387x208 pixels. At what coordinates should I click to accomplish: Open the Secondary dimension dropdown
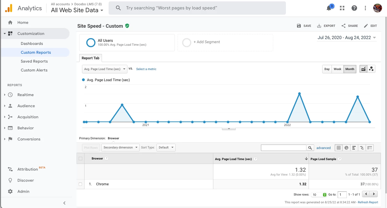pyautogui.click(x=120, y=147)
